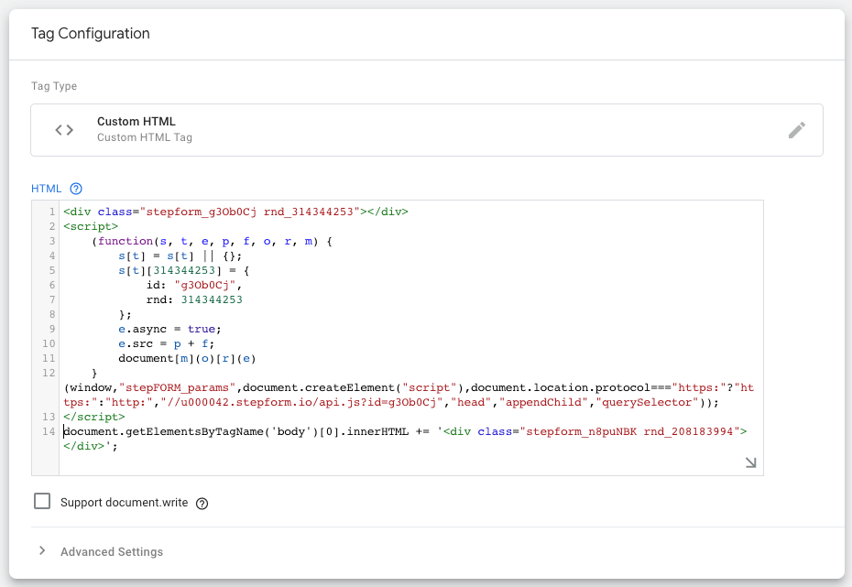The width and height of the screenshot is (852, 587).
Task: Click the e.async = true; line
Action: pos(169,329)
